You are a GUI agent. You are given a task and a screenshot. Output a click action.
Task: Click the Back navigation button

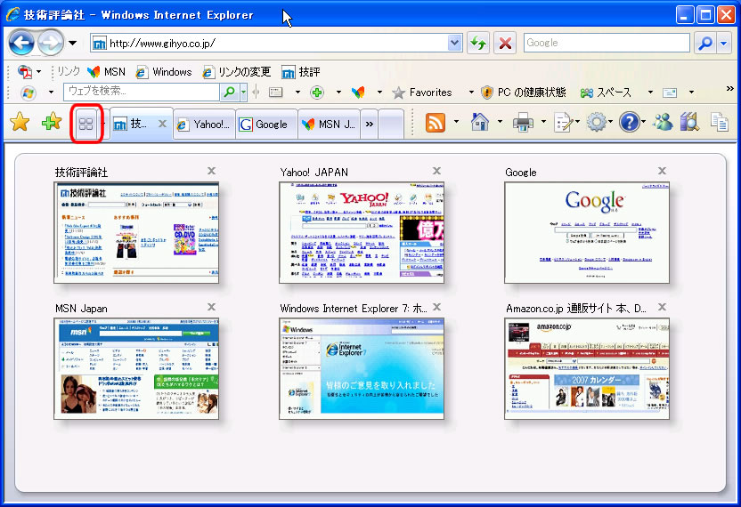coord(21,43)
